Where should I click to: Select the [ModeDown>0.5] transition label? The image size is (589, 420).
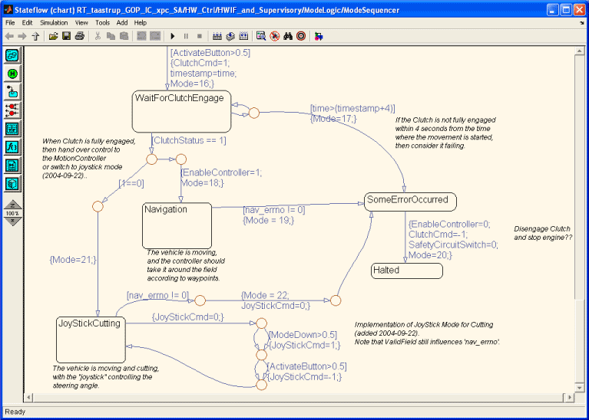click(x=303, y=335)
